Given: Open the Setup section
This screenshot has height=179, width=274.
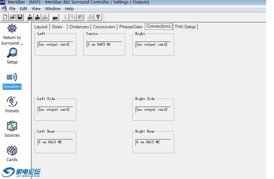Looking at the screenshot, I should (x=12, y=56).
